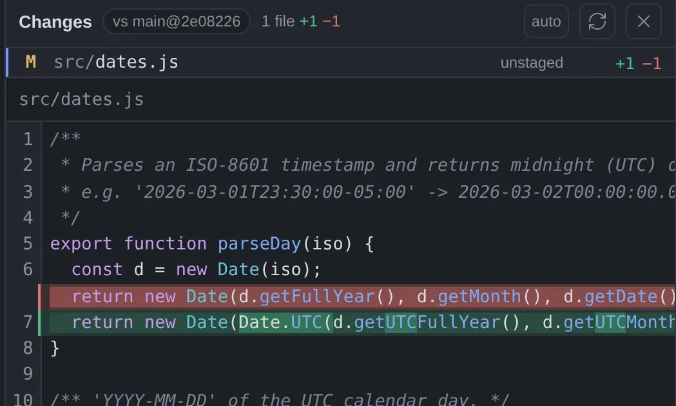Click the '1 file' summary text
The height and width of the screenshot is (406, 676).
point(278,21)
